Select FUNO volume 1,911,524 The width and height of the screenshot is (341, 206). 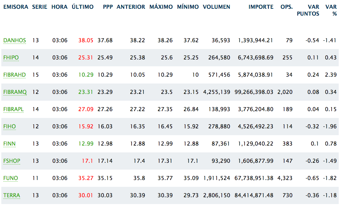click(217, 178)
